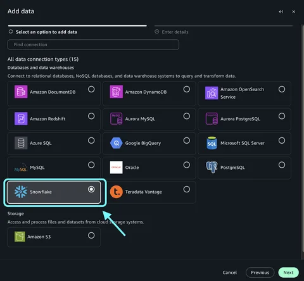Image resolution: width=304 pixels, height=281 pixels.
Task: Click the 'Aurora MySQL' label text
Action: tap(140, 119)
